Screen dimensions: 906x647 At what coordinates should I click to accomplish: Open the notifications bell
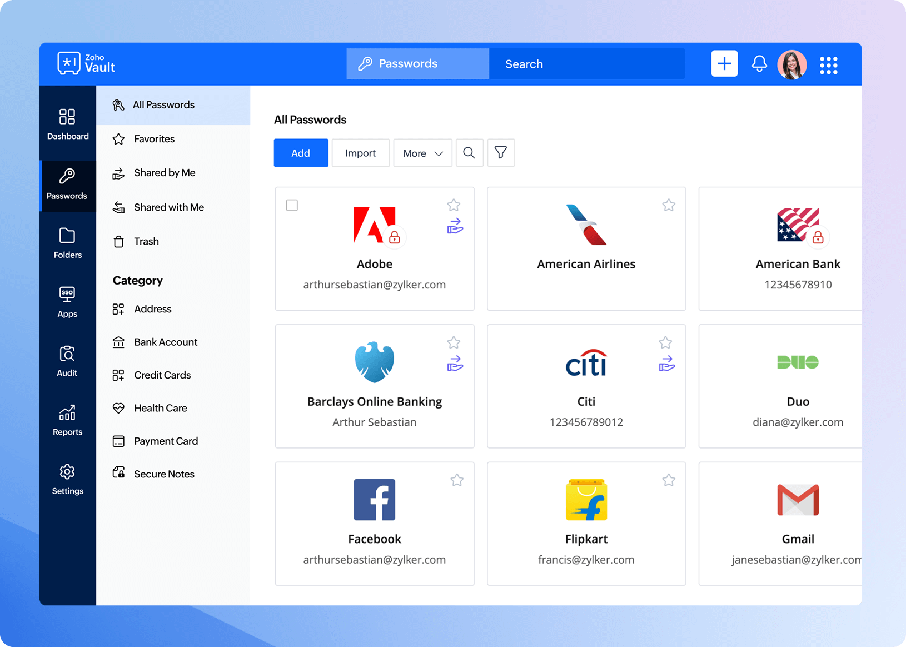(759, 64)
